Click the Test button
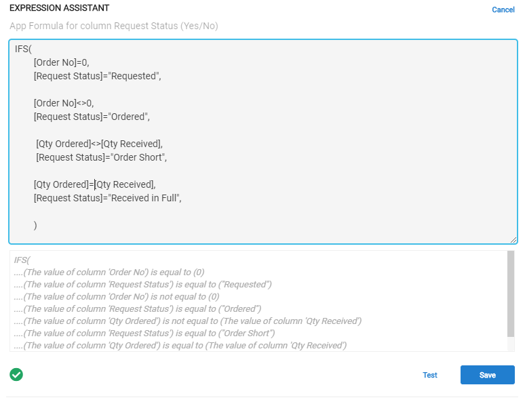Viewport: 525px width, 404px height. pyautogui.click(x=430, y=375)
